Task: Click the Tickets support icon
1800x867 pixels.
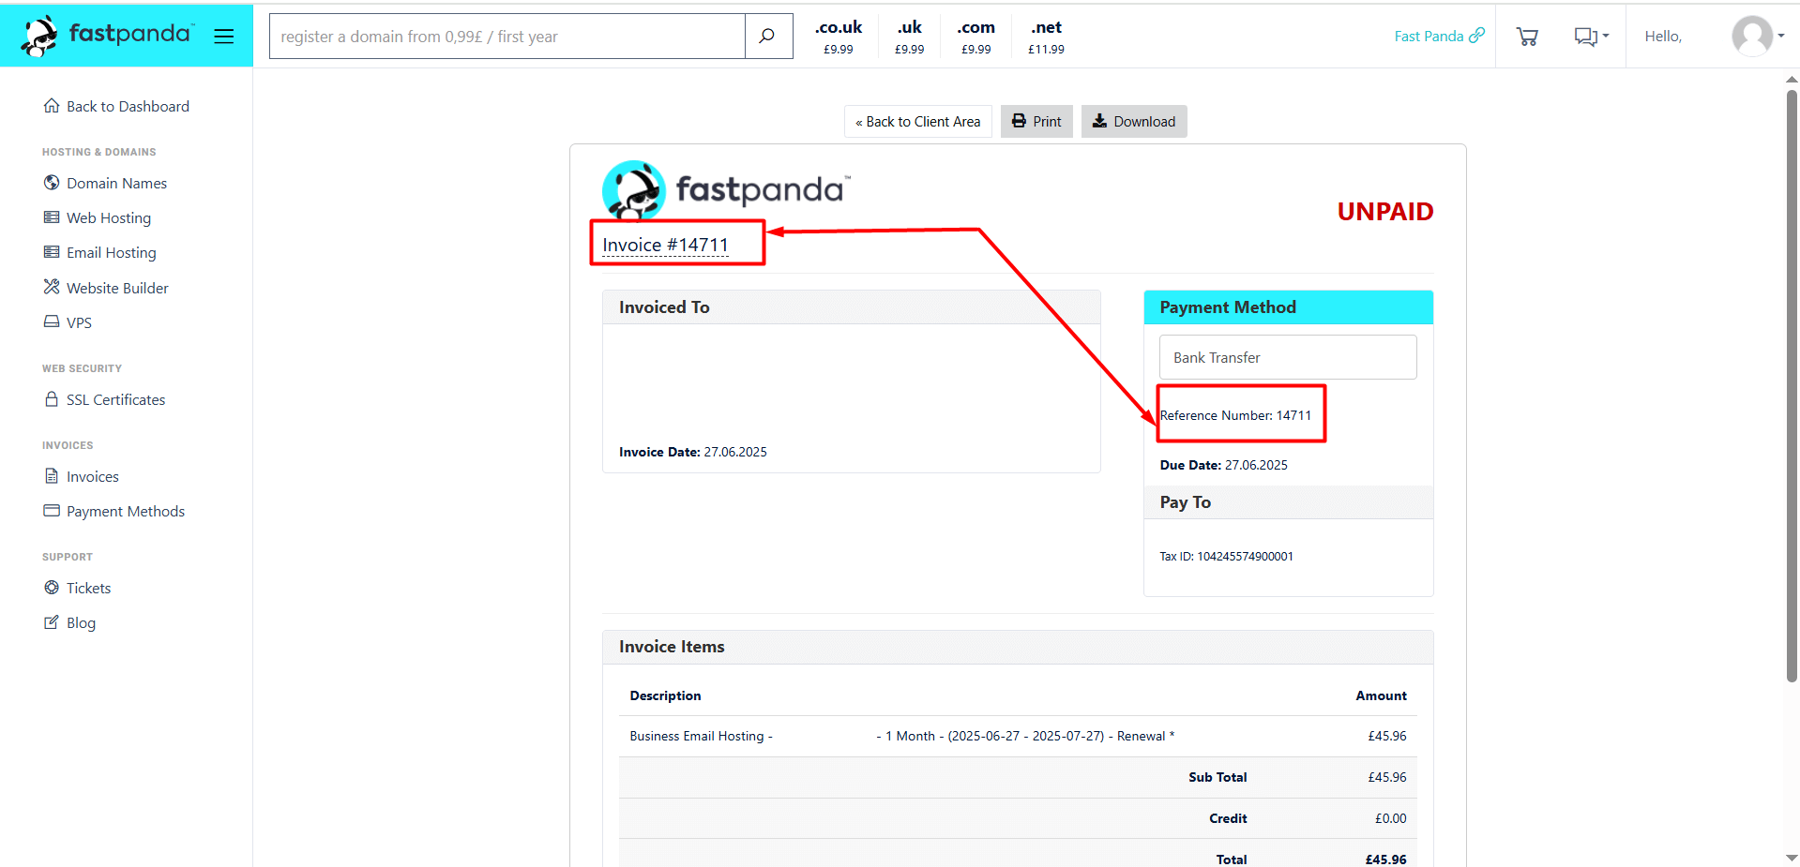Action: pos(52,587)
